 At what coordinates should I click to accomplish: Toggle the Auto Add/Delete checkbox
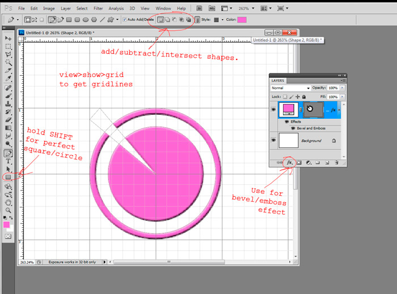click(x=125, y=19)
